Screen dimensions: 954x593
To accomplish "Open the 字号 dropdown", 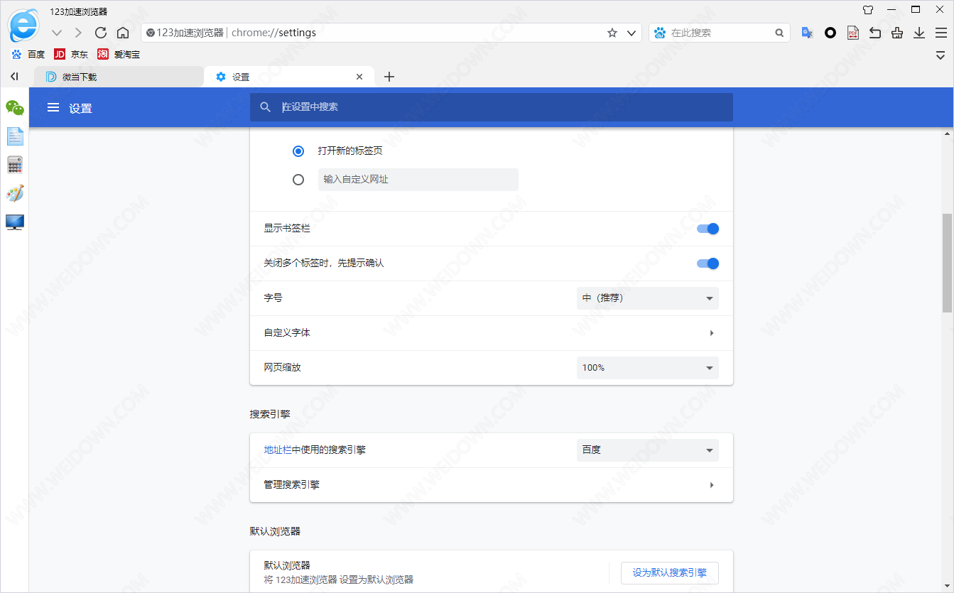I will tap(648, 298).
